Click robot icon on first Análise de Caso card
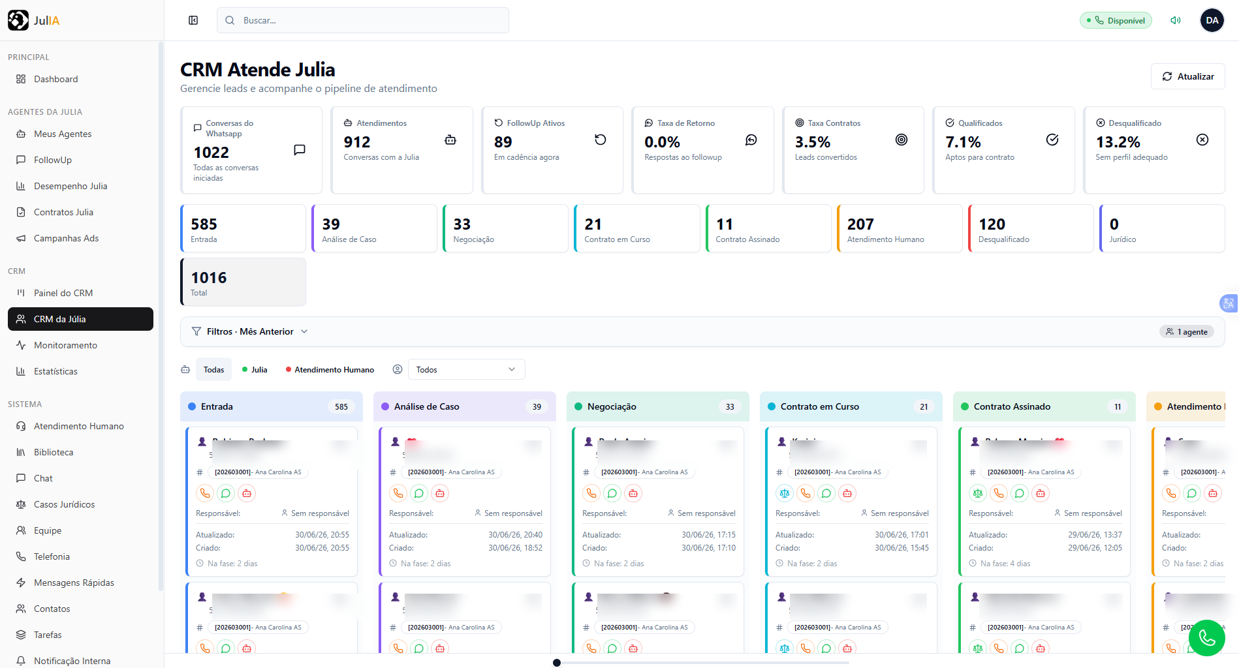The width and height of the screenshot is (1239, 668). tap(440, 493)
